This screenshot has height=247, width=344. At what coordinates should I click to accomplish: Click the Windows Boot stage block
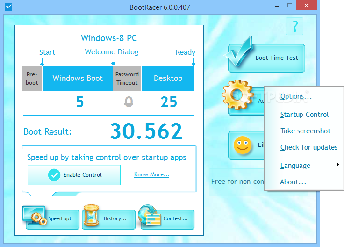click(x=78, y=79)
